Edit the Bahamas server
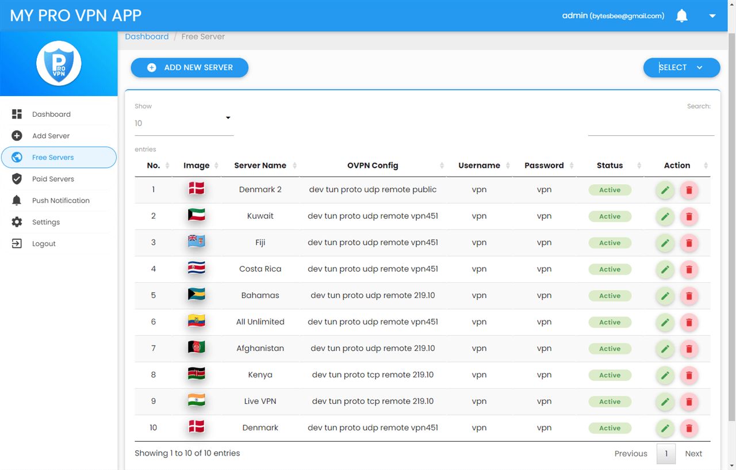 click(x=665, y=296)
